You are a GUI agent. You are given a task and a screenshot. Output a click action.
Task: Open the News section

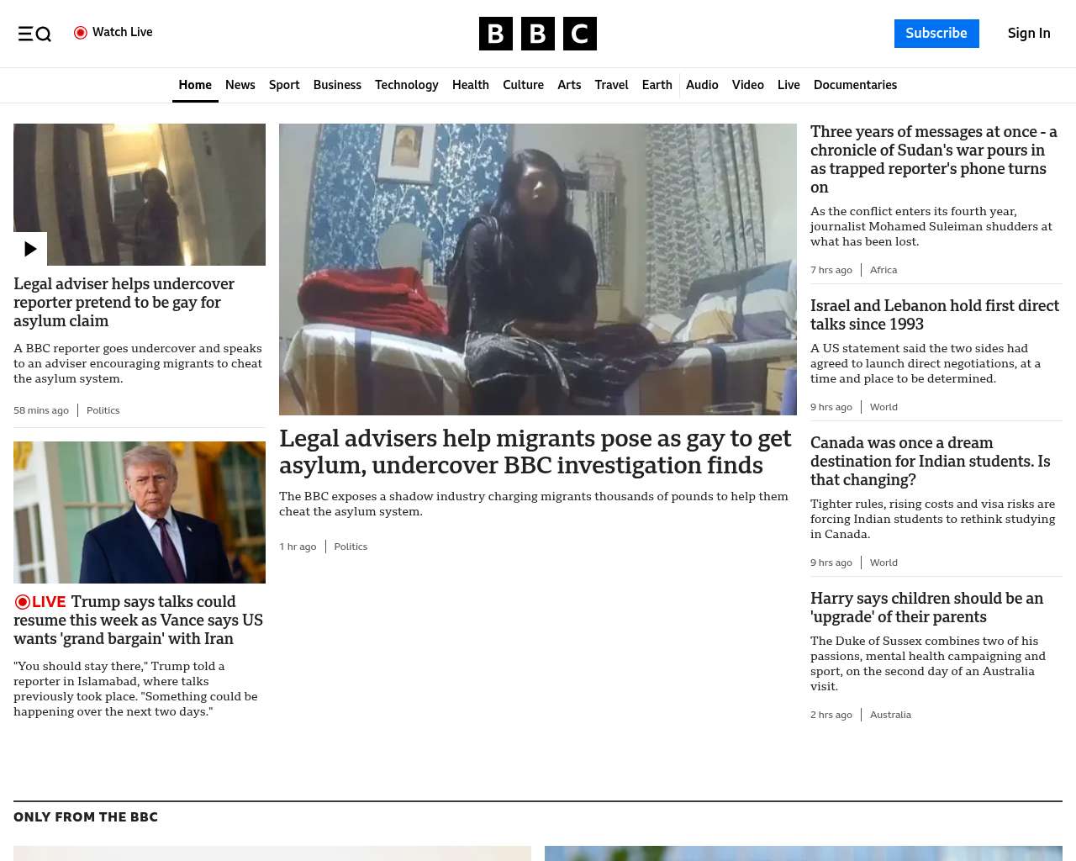click(240, 85)
